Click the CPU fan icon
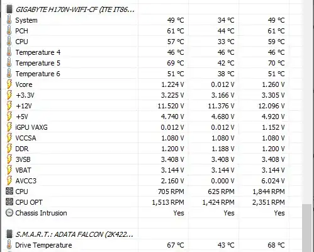Screen dimensions: 314x252 point(9,192)
